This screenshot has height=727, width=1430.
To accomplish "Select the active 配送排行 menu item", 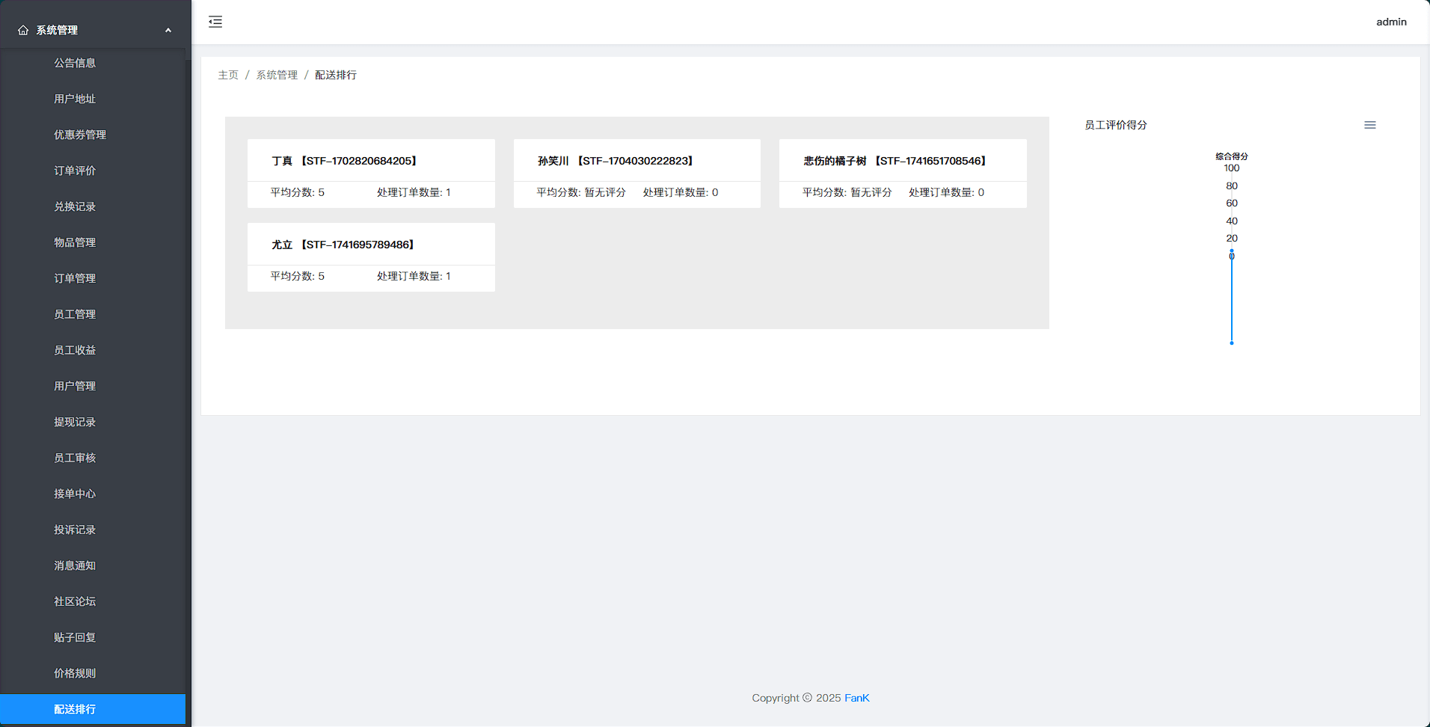I will (75, 709).
